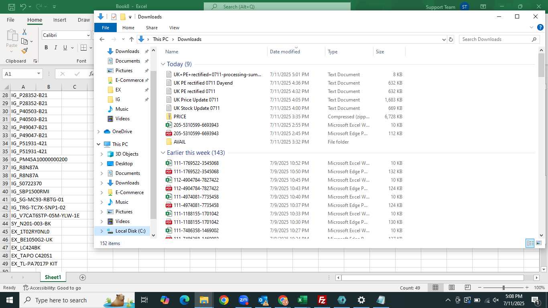Switch Excel to Page Break Preview
This screenshot has height=308, width=548.
468,288
